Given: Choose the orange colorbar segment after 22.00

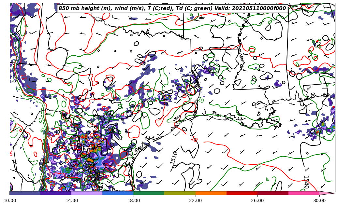Looking at the screenshot, I should pyautogui.click(x=211, y=193).
